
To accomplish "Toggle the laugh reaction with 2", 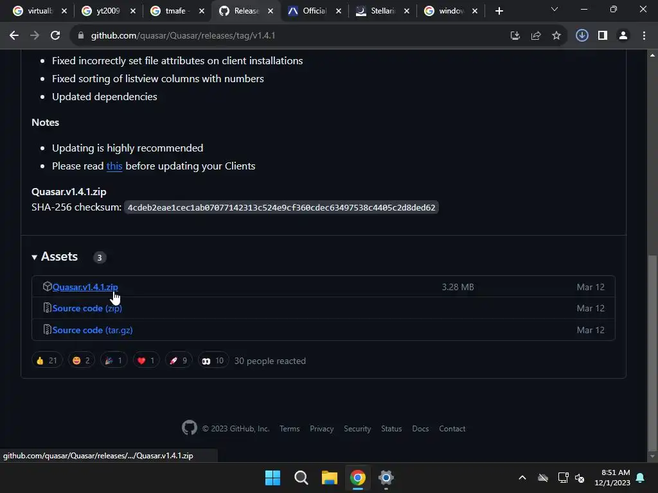I will pyautogui.click(x=82, y=361).
